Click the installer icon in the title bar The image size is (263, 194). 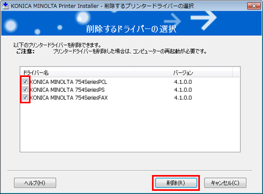6,6
